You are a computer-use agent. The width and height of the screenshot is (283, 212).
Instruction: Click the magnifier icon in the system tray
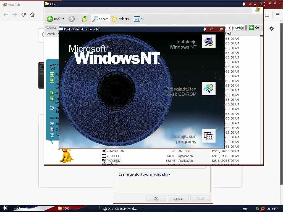263,209
